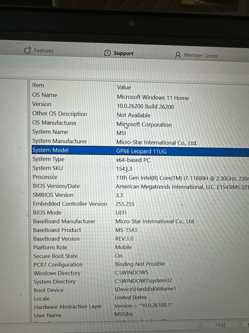Select the BaseBoard Product row
Viewport: 249px width, 333px height.
click(x=140, y=230)
